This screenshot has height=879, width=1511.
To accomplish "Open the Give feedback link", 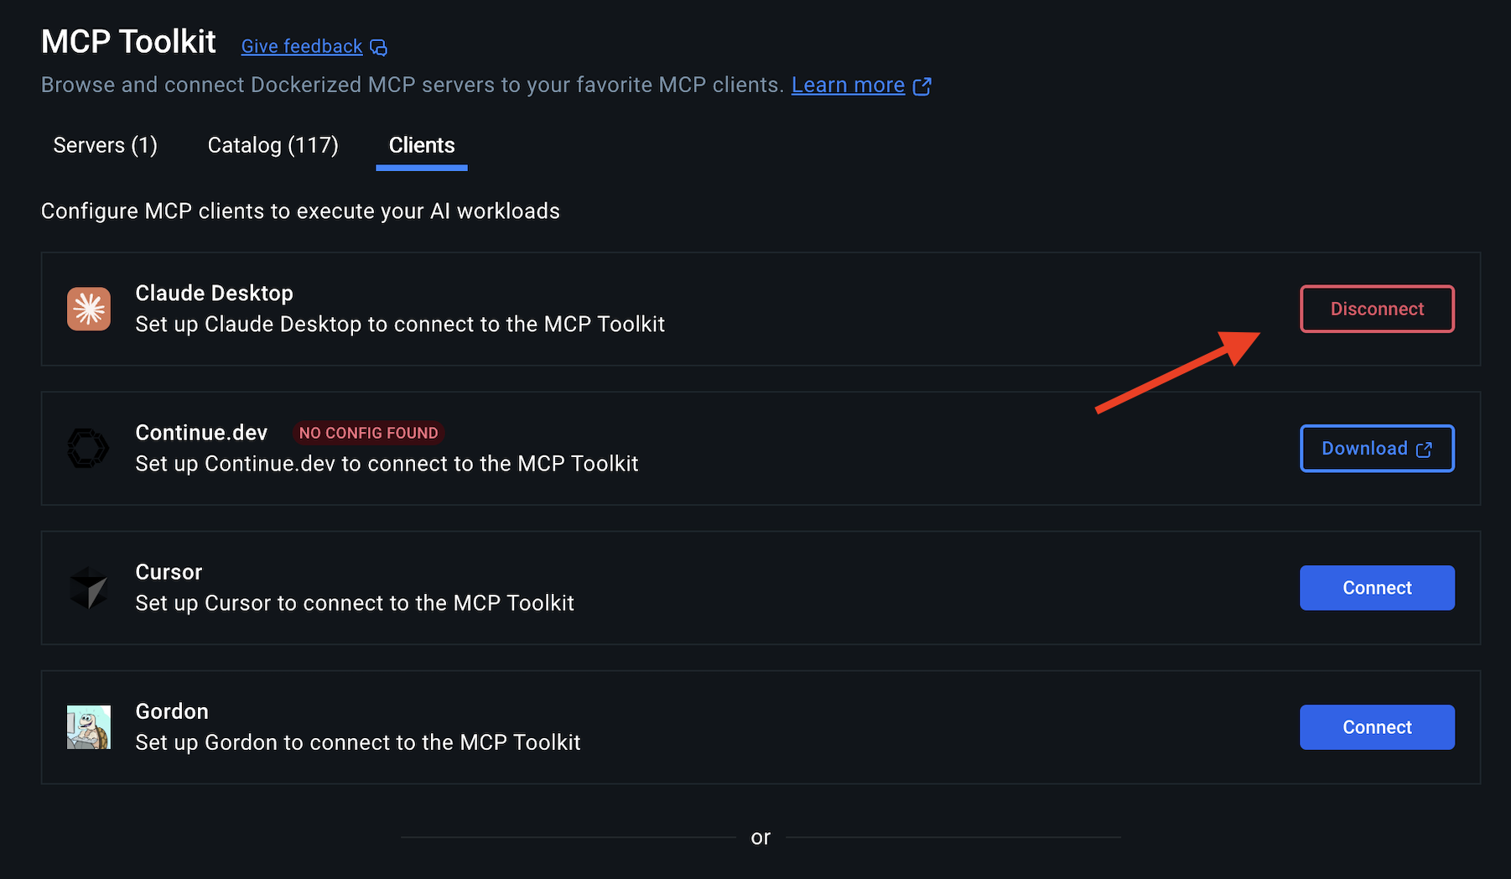I will click(302, 47).
